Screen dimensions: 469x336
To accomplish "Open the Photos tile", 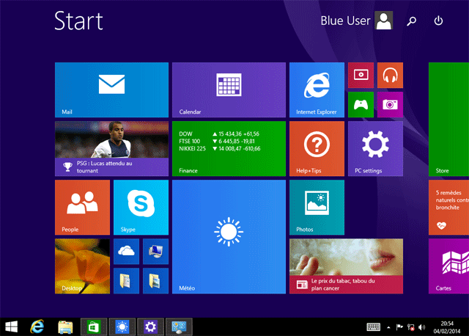I will 317,207.
